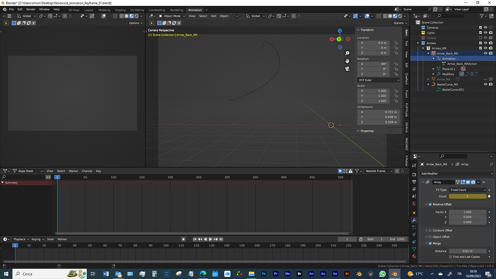The image size is (496, 279).
Task: Click the Count value field
Action: [x=468, y=197]
